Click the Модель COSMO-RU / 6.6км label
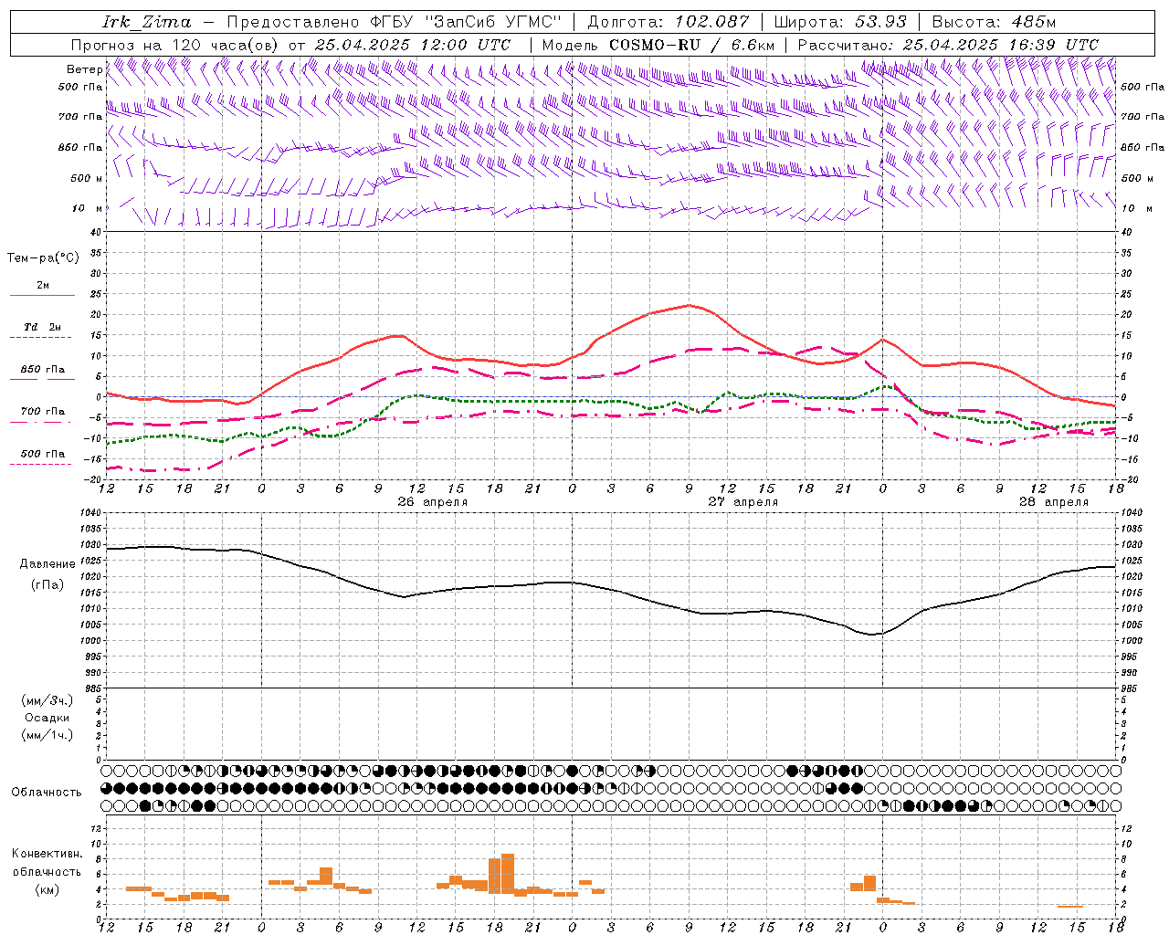Image resolution: width=1169 pixels, height=935 pixels. 658,45
